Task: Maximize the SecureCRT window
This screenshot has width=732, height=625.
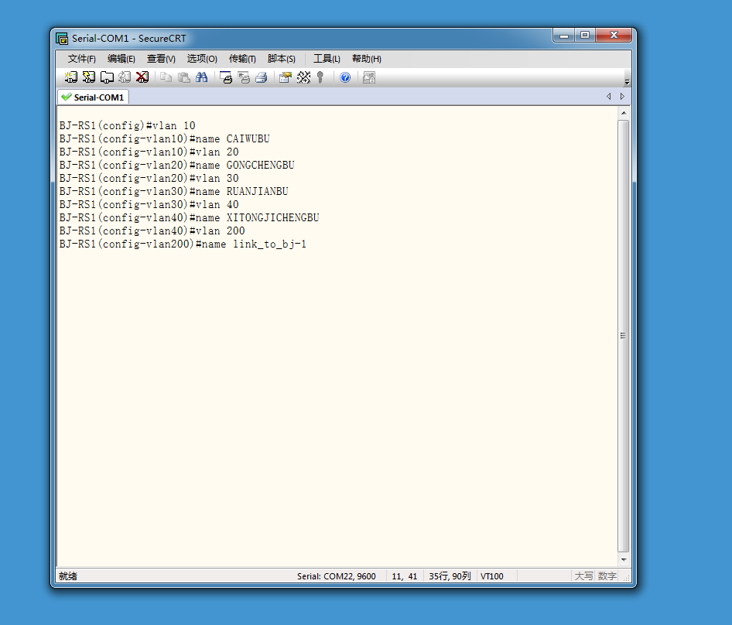Action: point(585,36)
